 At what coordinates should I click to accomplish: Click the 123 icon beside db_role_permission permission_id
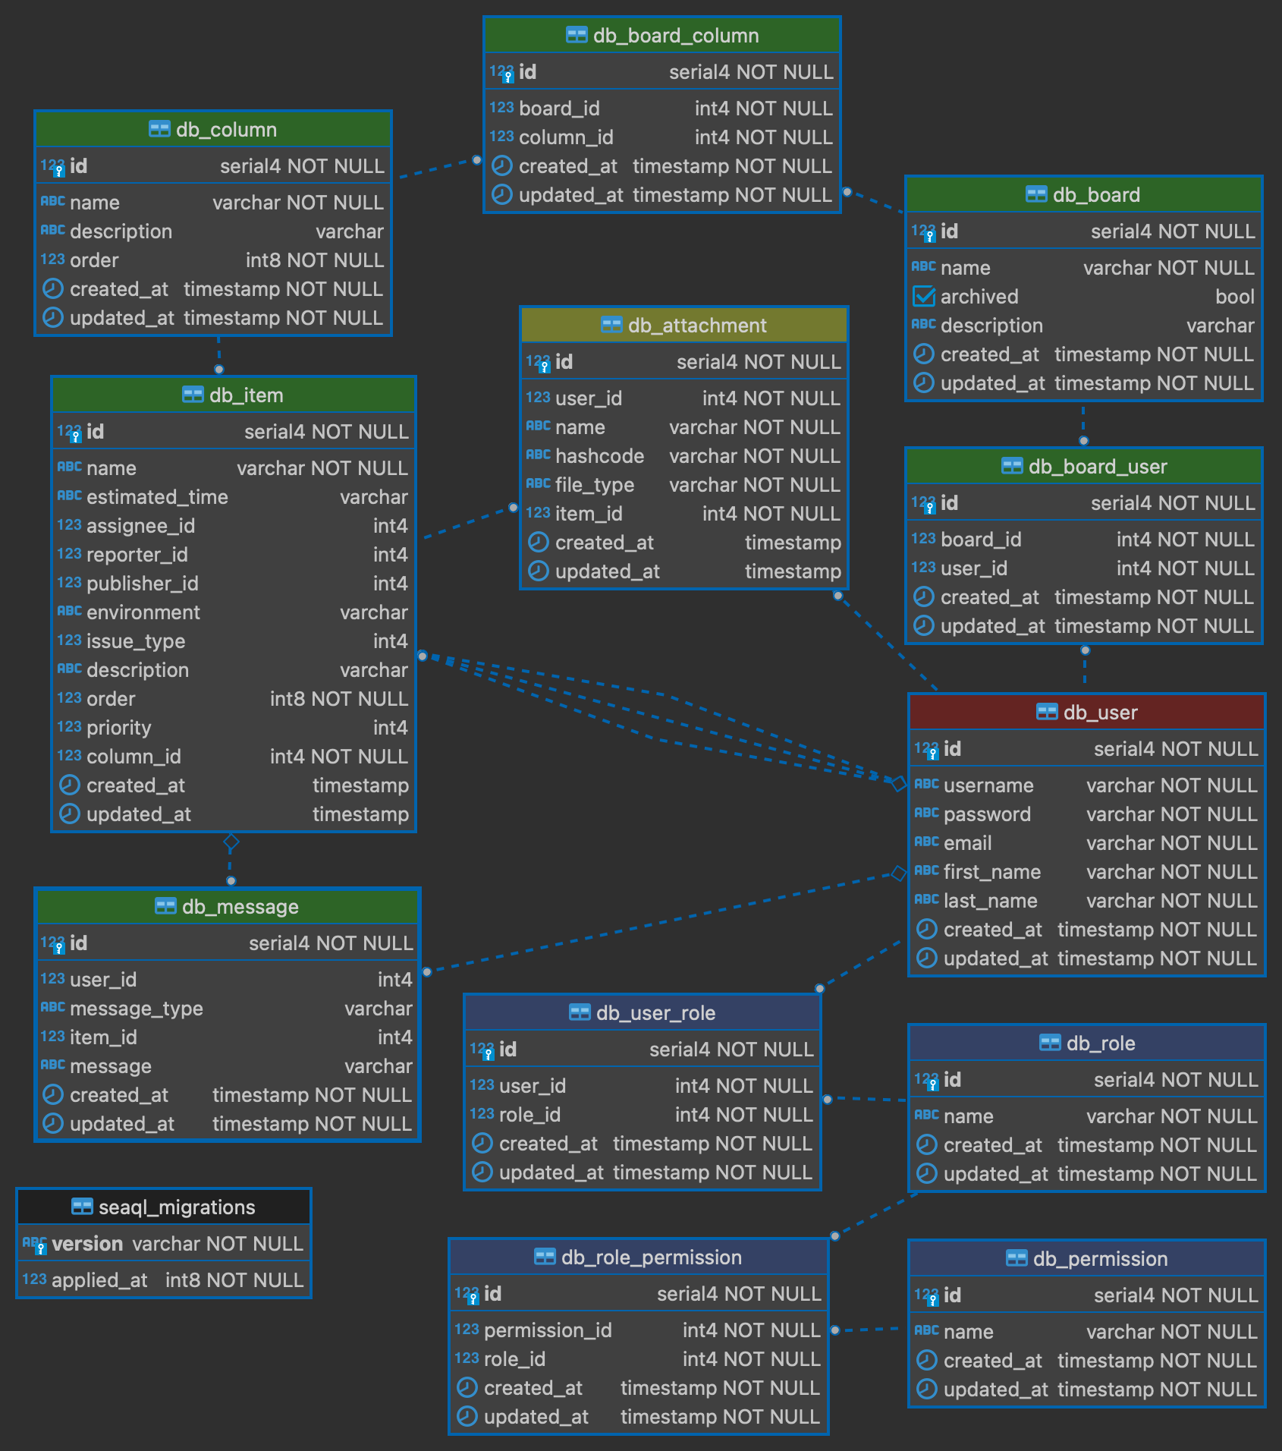[x=467, y=1329]
